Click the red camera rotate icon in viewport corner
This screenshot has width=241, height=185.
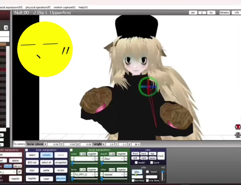[x=238, y=127]
